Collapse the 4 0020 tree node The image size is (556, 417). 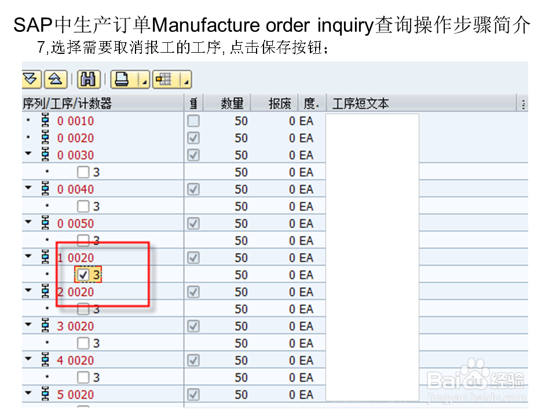pyautogui.click(x=28, y=359)
